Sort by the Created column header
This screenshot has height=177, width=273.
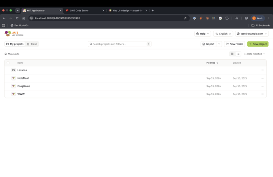tap(237, 63)
